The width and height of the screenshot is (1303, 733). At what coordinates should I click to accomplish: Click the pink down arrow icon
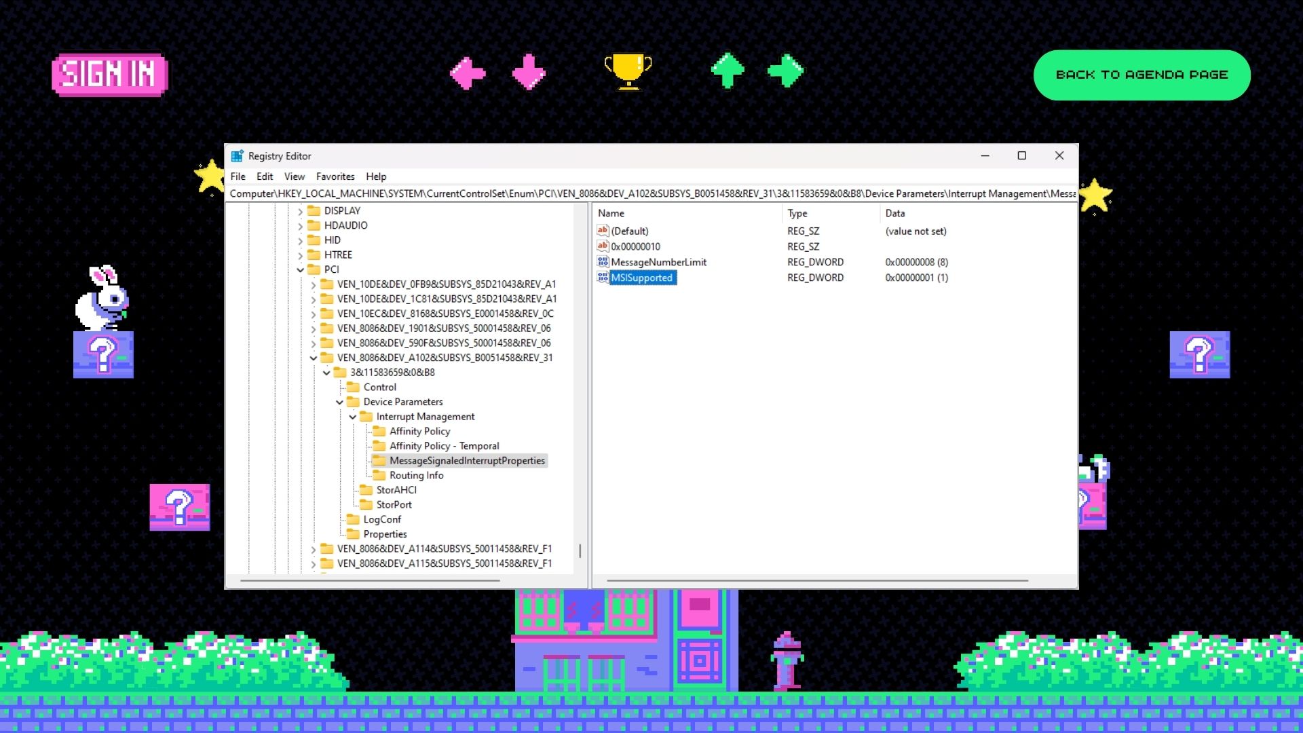point(529,73)
